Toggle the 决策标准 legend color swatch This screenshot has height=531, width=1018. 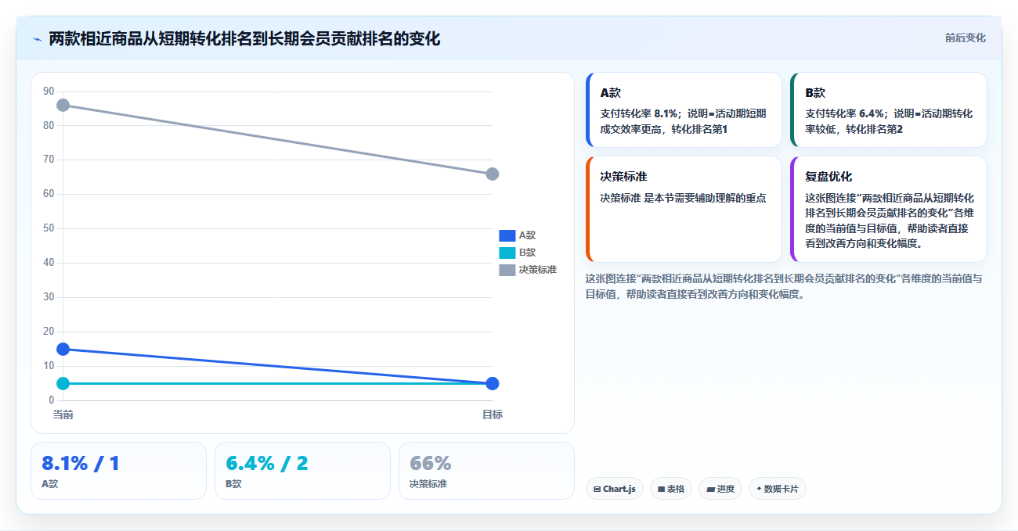(x=507, y=270)
